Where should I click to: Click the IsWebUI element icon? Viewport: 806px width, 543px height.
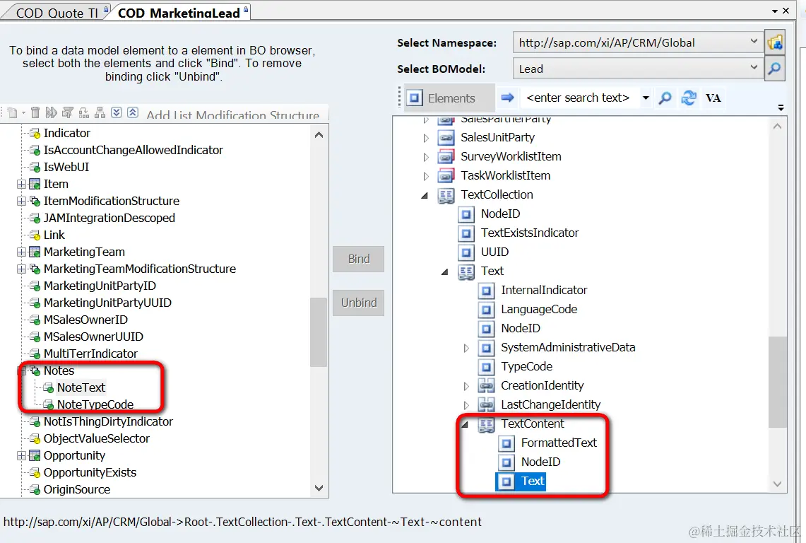click(35, 168)
